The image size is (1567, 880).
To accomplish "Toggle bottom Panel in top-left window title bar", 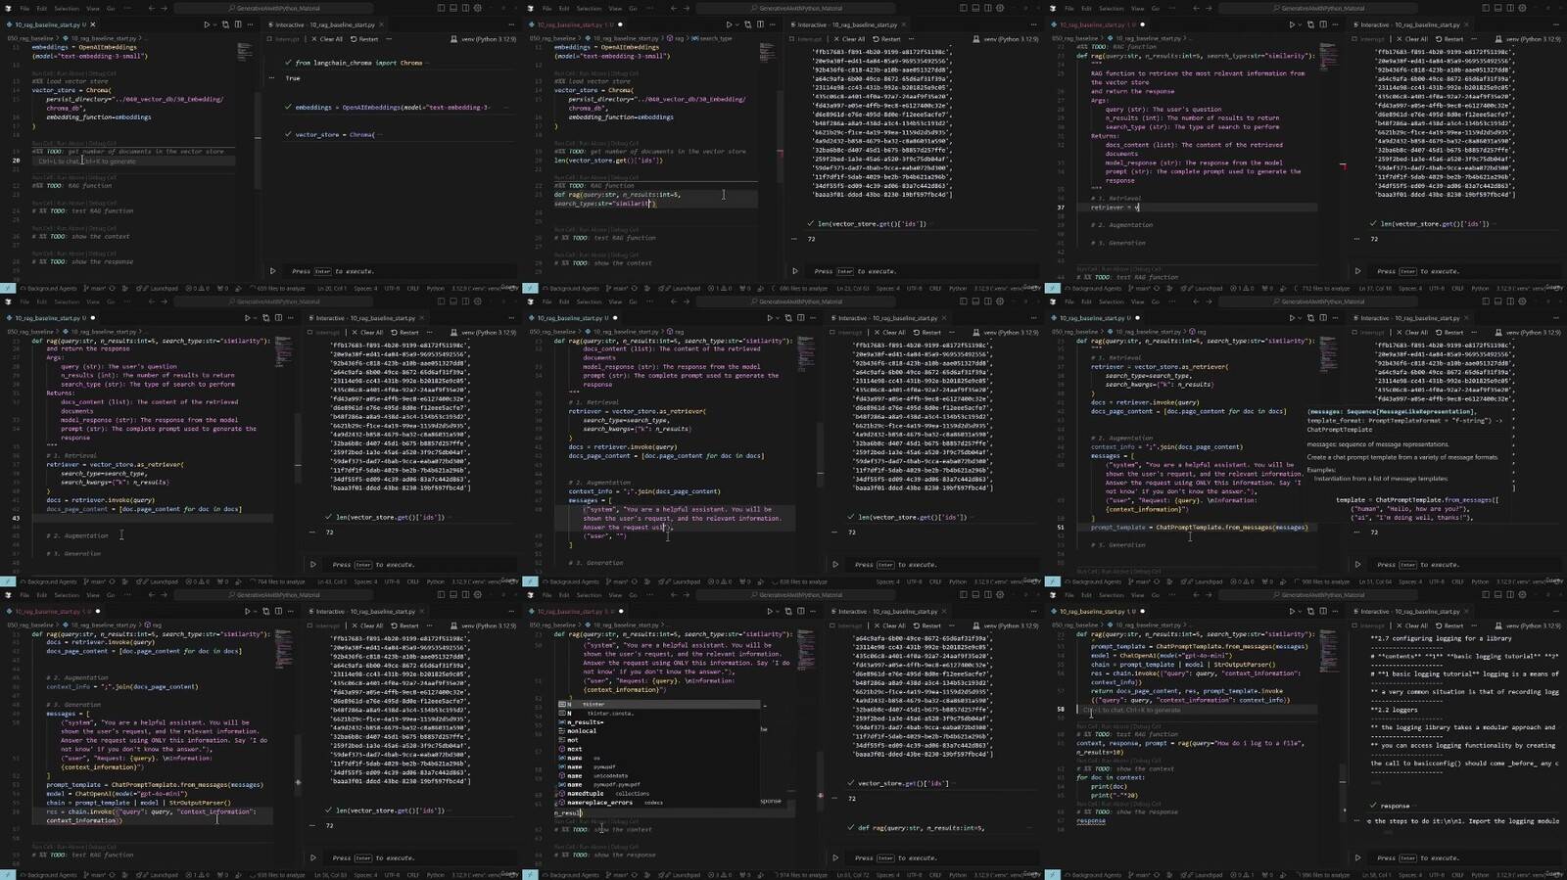I will (453, 8).
